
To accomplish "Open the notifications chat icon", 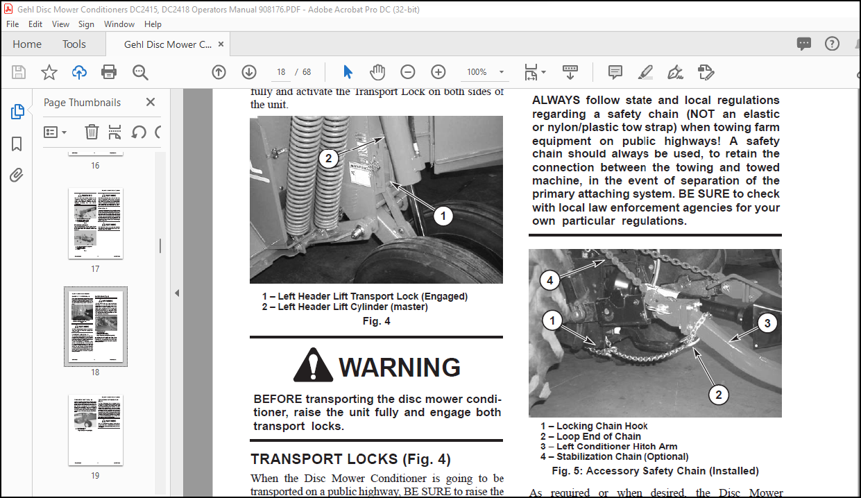I will [804, 44].
